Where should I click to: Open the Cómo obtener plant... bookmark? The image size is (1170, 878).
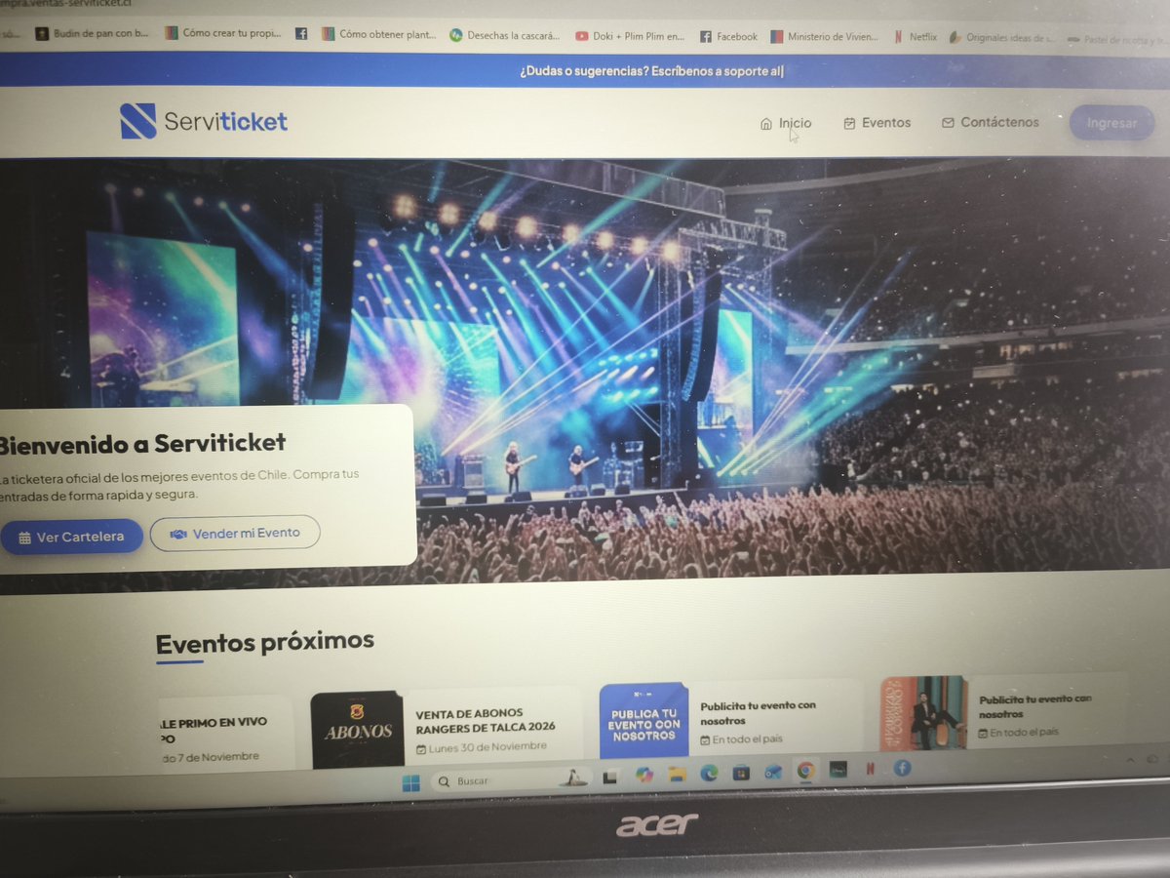(379, 34)
